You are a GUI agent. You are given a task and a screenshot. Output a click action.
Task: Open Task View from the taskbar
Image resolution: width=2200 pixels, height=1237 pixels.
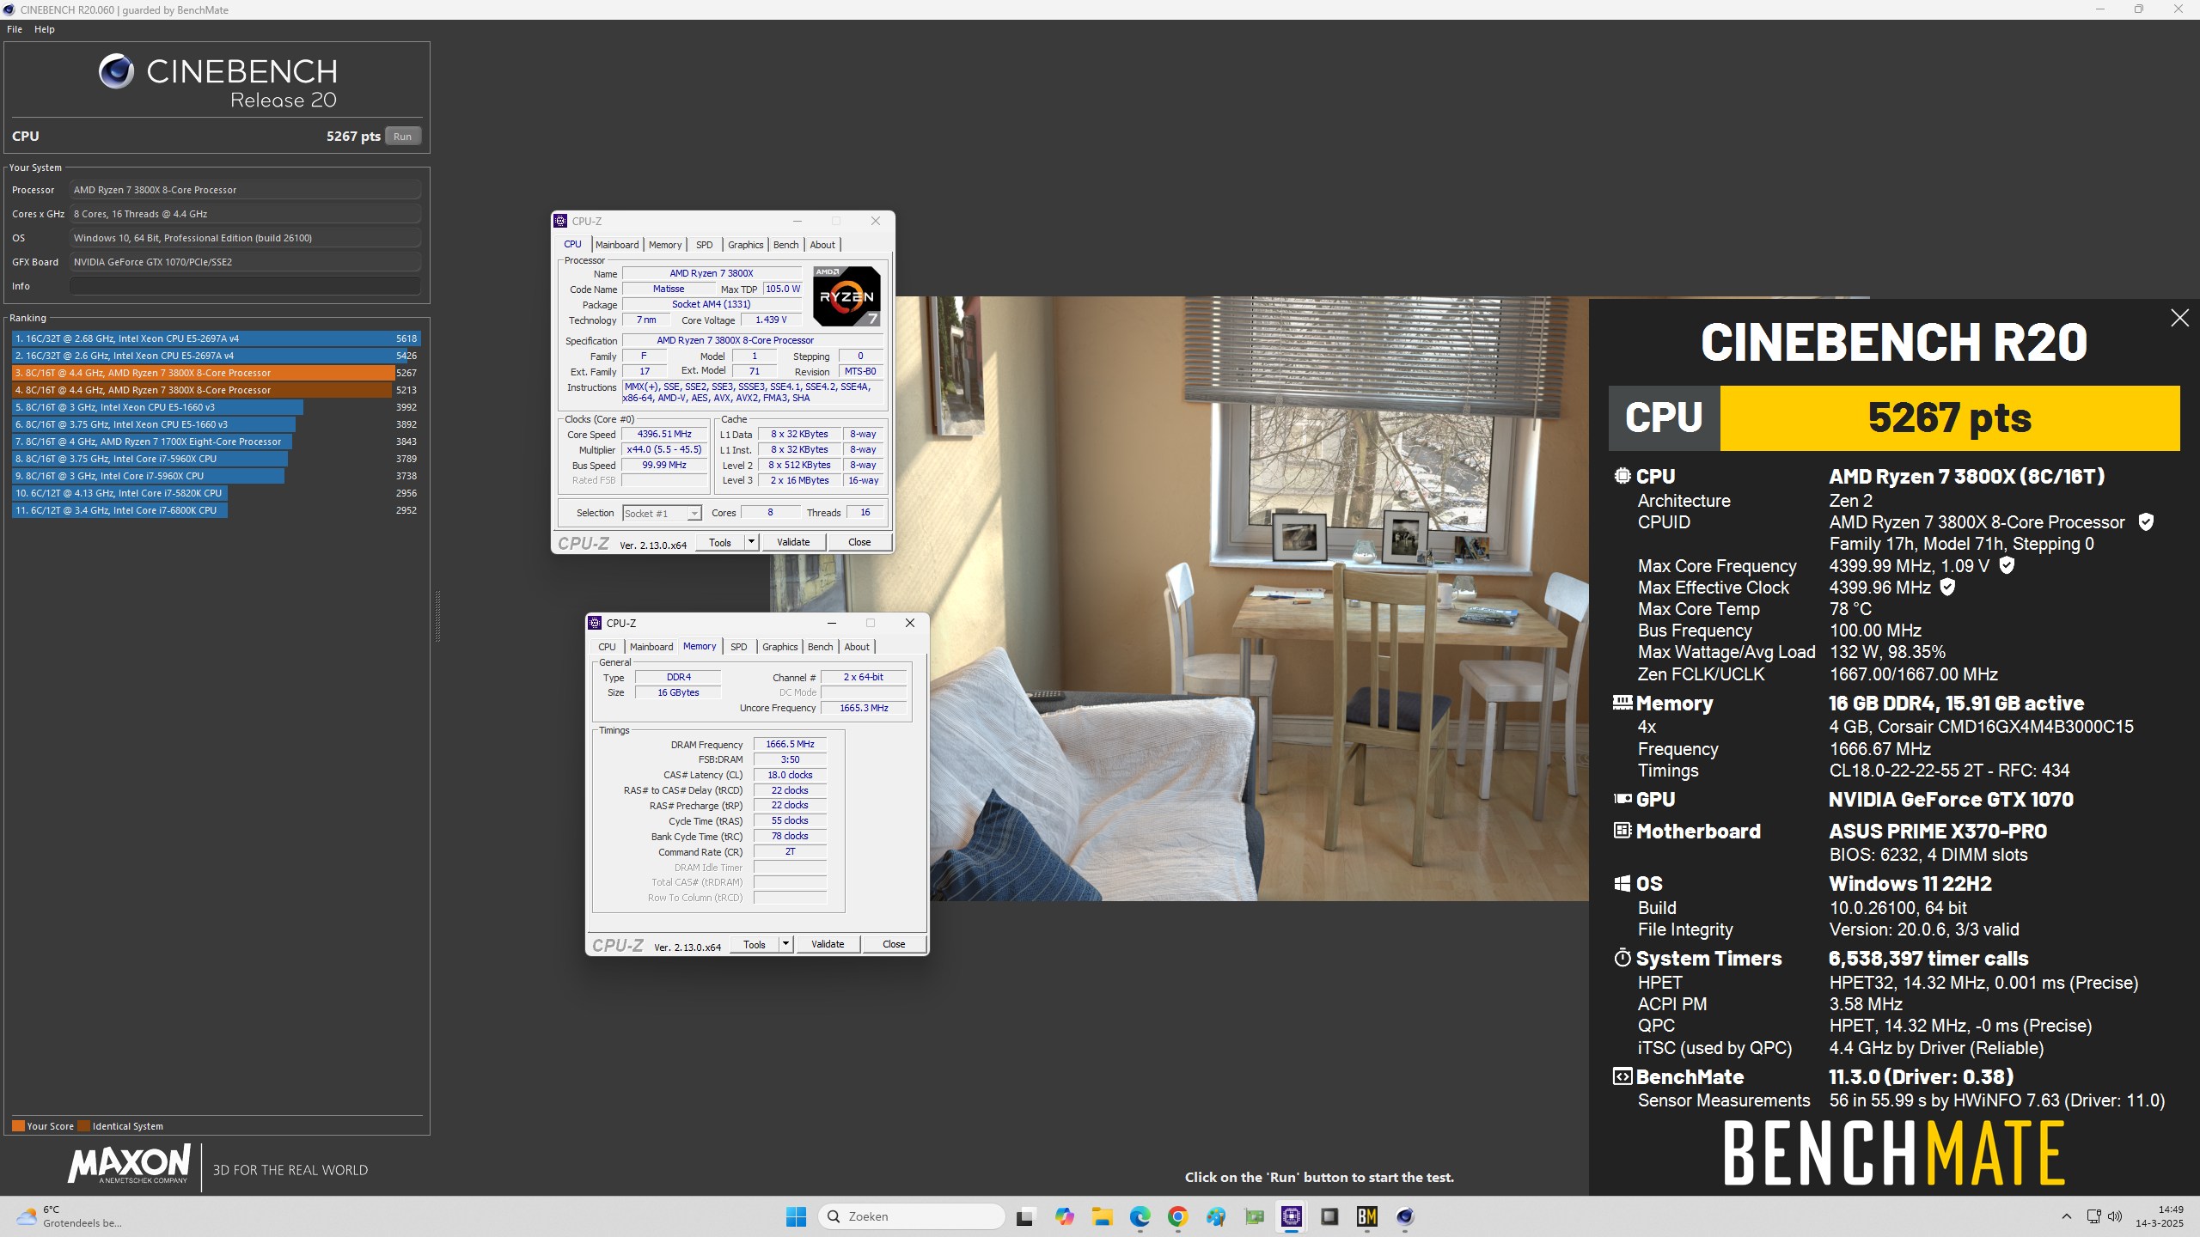(1024, 1216)
